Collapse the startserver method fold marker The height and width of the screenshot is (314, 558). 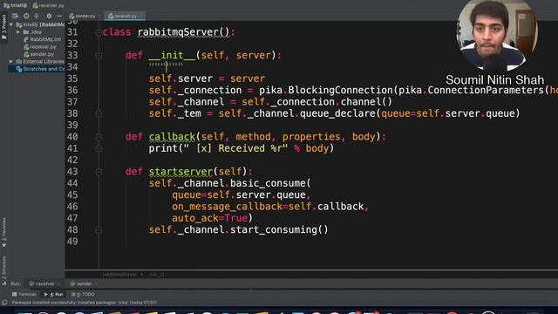click(x=99, y=172)
